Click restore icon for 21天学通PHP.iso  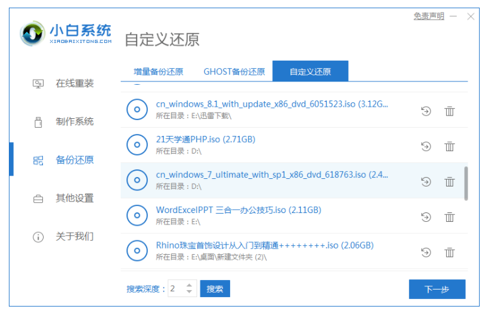(426, 146)
